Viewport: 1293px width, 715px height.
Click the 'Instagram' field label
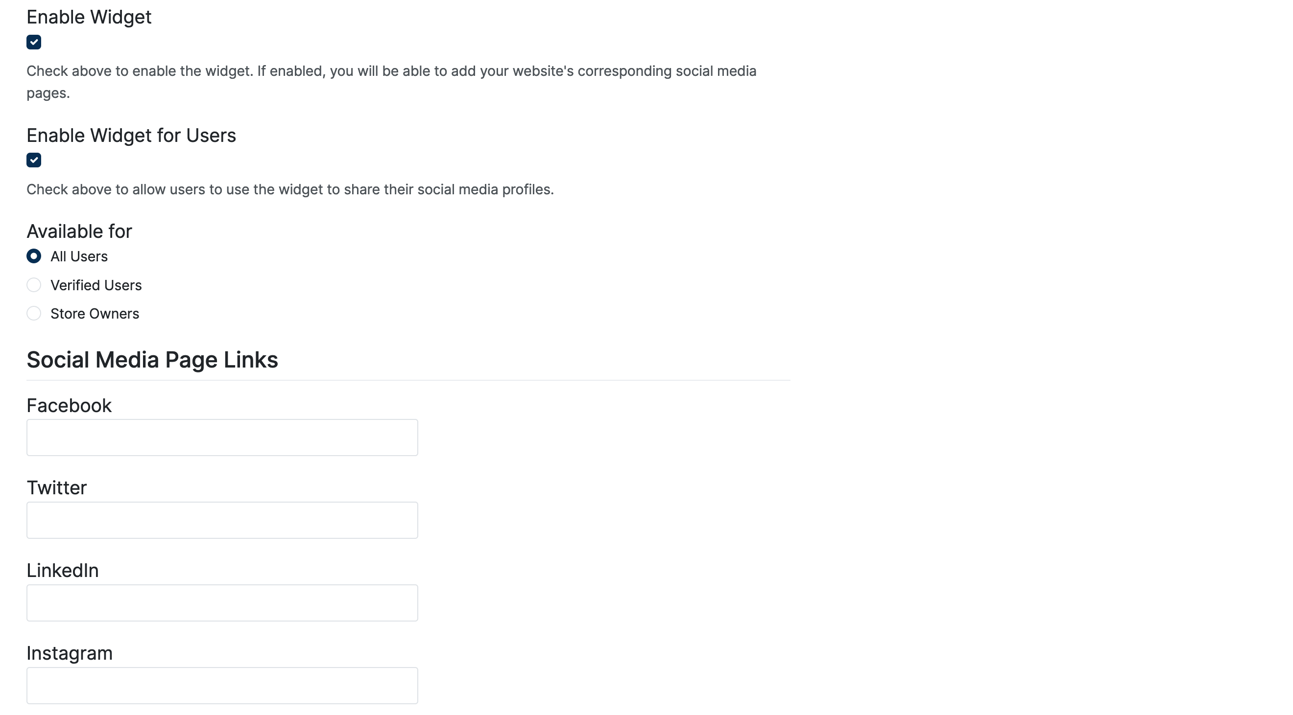pyautogui.click(x=69, y=653)
